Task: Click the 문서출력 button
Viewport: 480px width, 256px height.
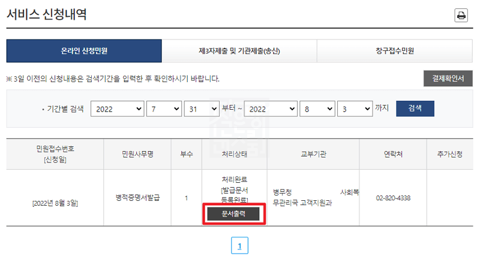Action: tap(233, 214)
